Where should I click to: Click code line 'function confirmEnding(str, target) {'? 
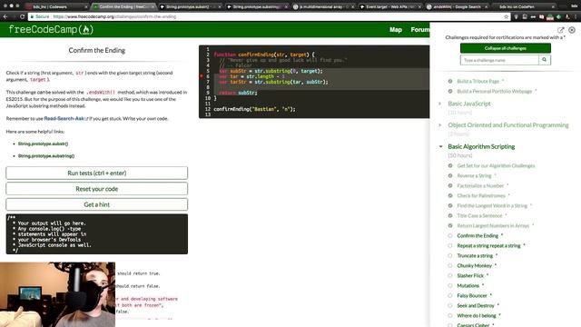tap(264, 54)
